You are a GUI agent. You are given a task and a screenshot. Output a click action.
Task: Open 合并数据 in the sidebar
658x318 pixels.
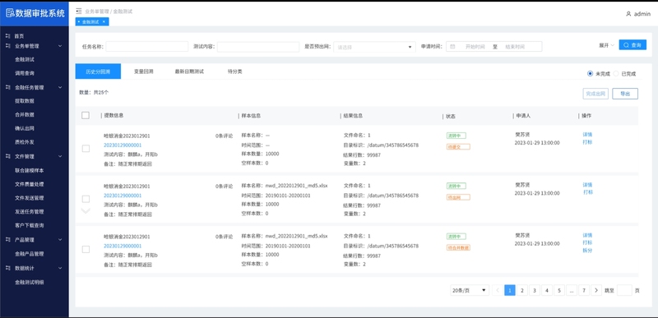pos(25,114)
